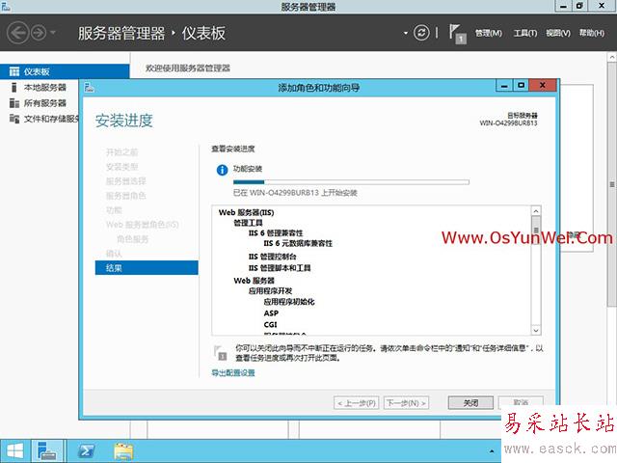Click IIS 6 管理兼容性 entry
This screenshot has width=617, height=463.
click(276, 233)
